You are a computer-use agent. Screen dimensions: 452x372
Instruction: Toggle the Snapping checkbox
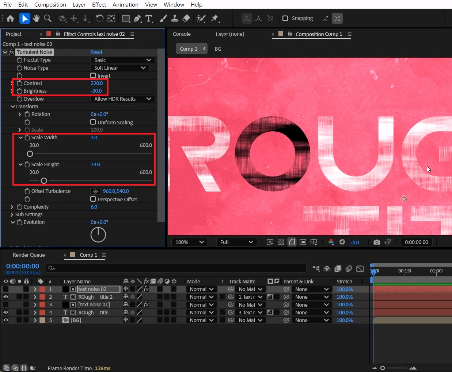[285, 18]
